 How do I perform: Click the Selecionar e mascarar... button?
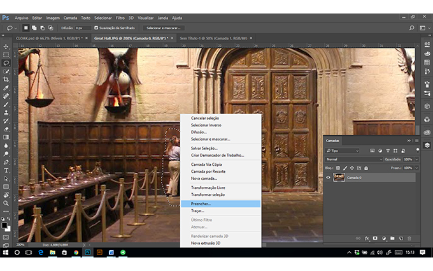(164, 28)
